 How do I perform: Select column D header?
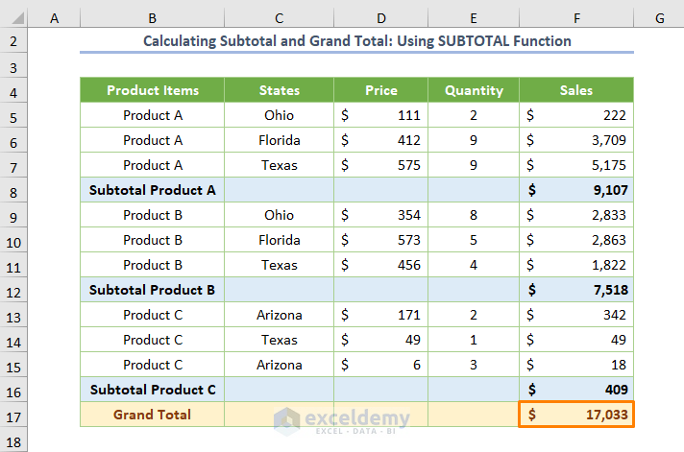coord(380,17)
